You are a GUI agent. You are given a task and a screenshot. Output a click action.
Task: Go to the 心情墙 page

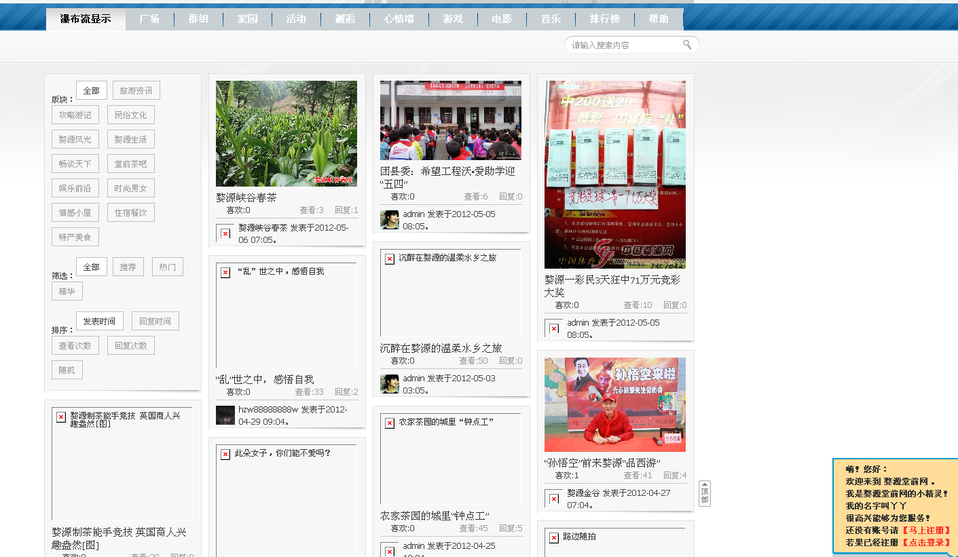(x=399, y=19)
